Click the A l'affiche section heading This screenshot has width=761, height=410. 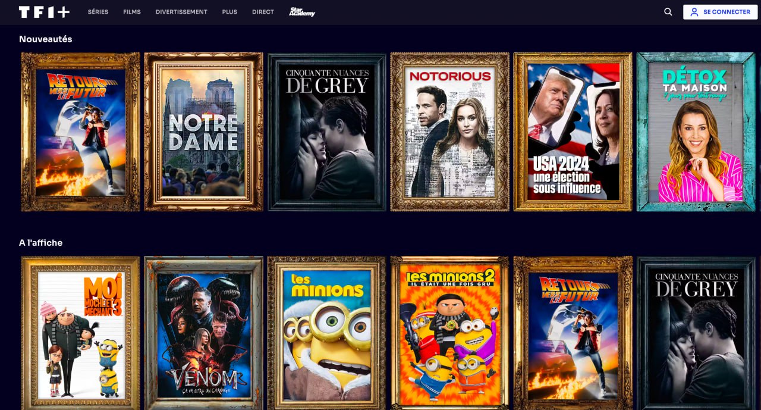tap(40, 243)
